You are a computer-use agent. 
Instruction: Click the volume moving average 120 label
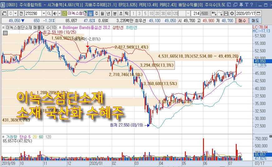point(48,137)
